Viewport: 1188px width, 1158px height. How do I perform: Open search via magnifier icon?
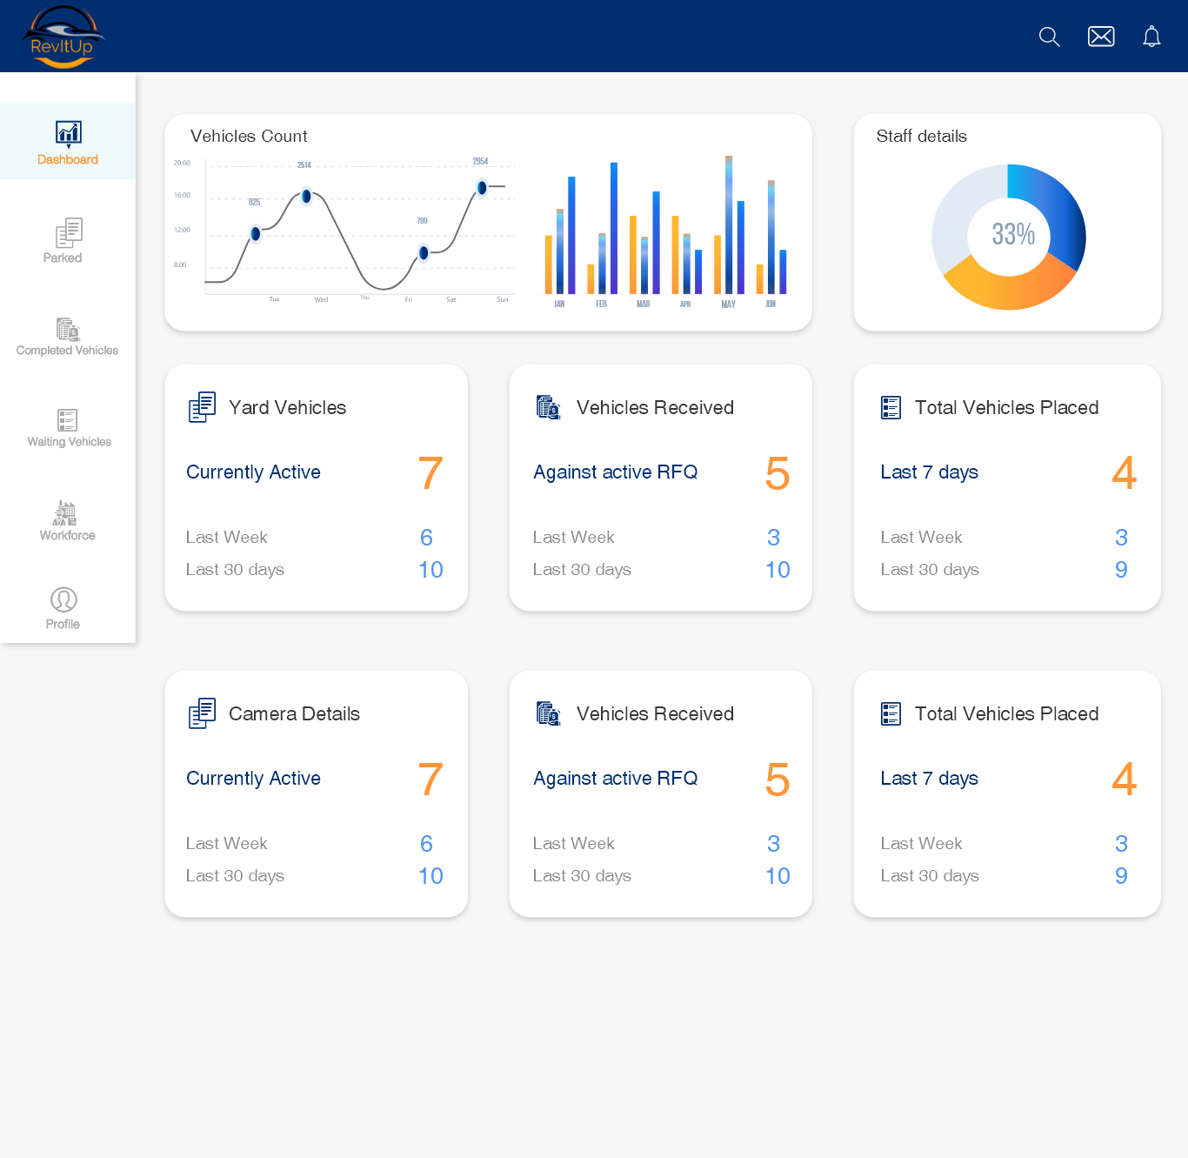coord(1049,37)
